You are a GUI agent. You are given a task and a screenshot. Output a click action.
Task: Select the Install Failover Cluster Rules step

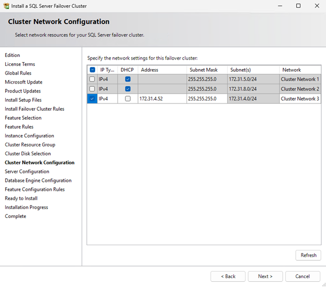click(34, 109)
